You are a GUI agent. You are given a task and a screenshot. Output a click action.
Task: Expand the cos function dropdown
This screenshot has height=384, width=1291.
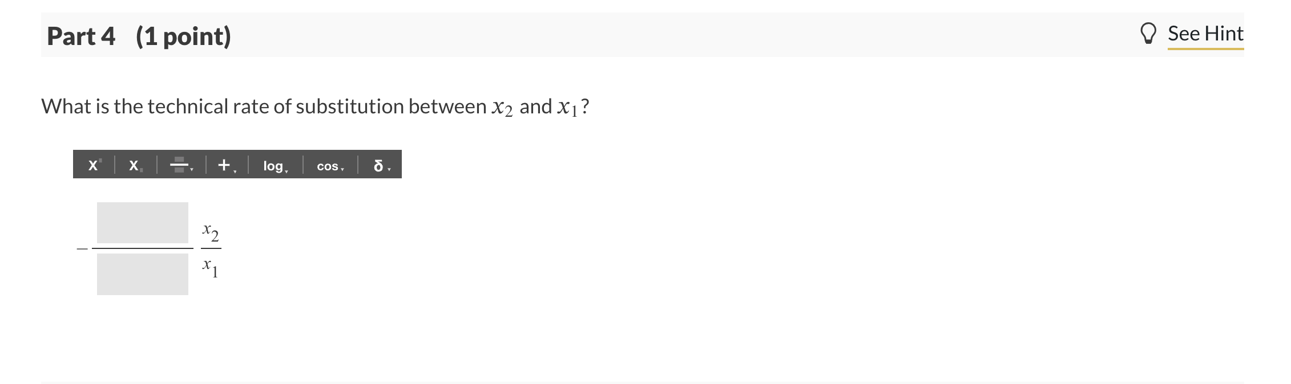point(343,169)
